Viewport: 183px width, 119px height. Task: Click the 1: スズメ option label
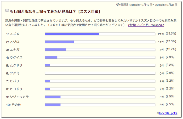point(13,34)
